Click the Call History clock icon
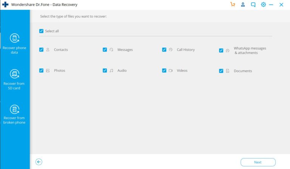 (171, 50)
